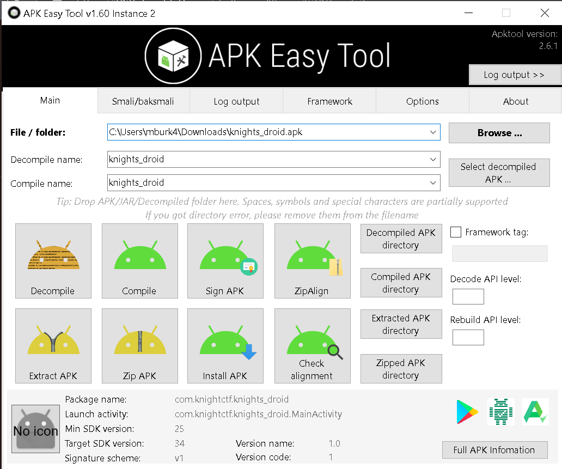Click the Install APK icon button

225,346
